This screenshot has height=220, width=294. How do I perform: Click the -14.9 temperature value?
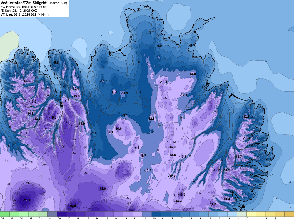[226, 170]
